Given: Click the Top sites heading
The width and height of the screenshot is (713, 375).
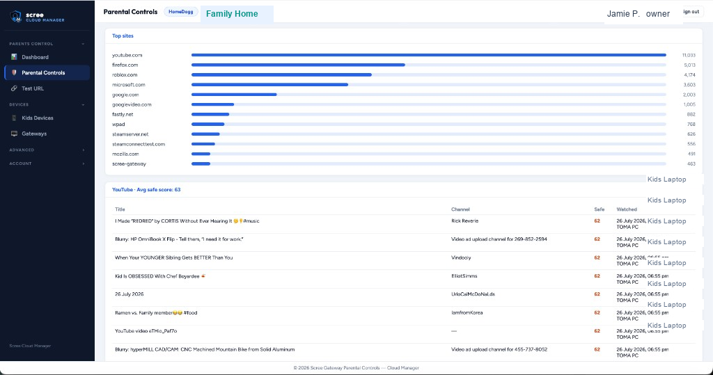Looking at the screenshot, I should (123, 36).
